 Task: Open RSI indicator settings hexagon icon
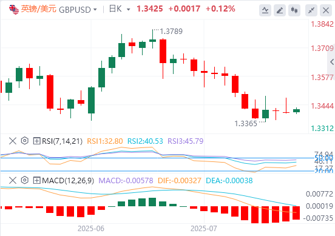click(24, 141)
